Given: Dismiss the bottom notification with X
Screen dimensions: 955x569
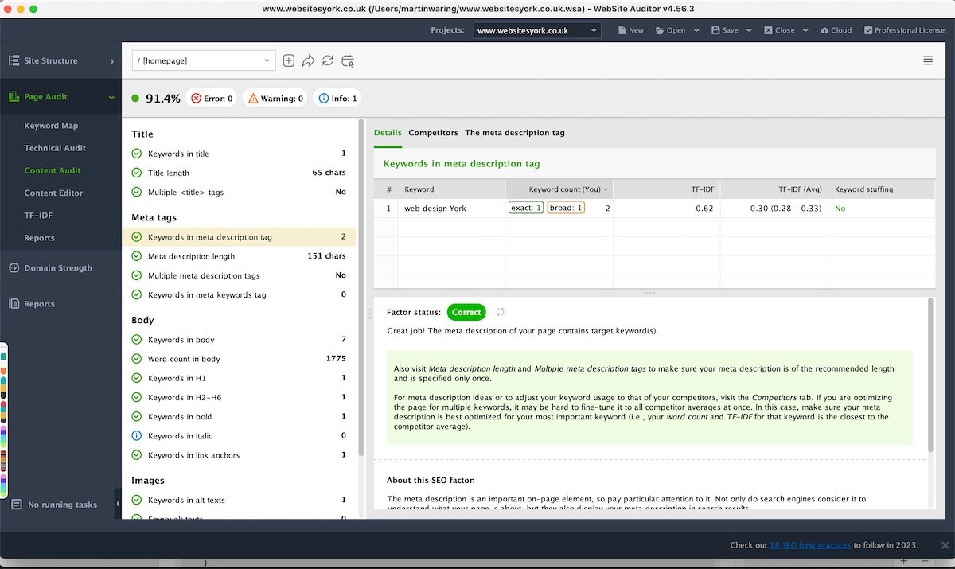Looking at the screenshot, I should [945, 545].
